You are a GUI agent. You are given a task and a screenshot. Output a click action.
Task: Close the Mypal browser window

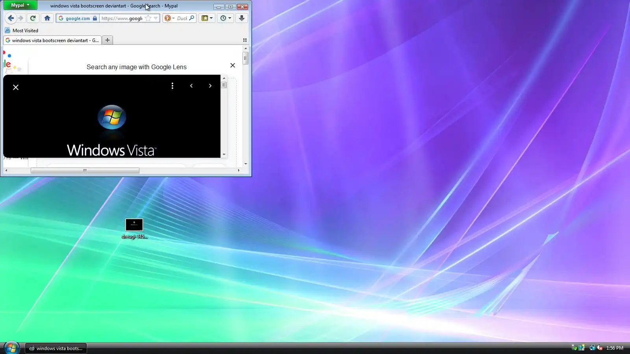pyautogui.click(x=243, y=7)
